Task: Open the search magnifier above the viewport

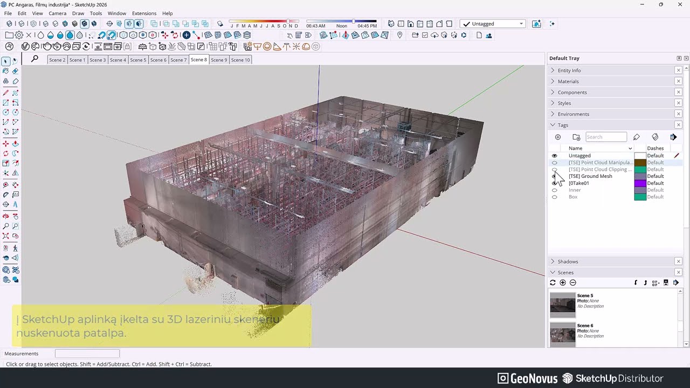Action: pyautogui.click(x=35, y=59)
